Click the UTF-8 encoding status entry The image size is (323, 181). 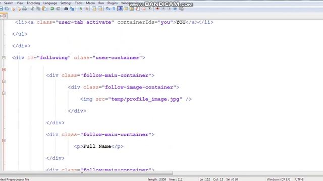[x=299, y=179]
